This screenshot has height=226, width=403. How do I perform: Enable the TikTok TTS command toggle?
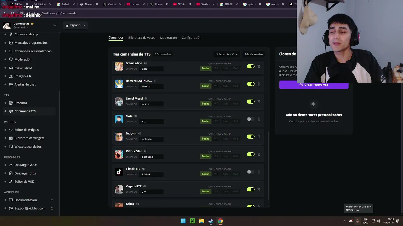click(251, 172)
